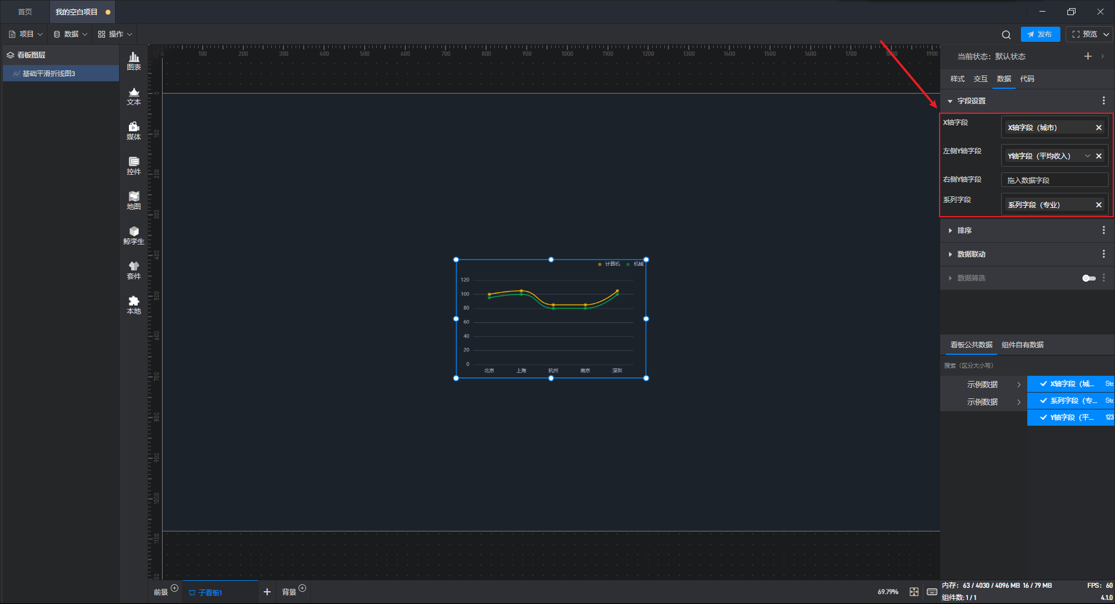
Task: Open 数据筛选 more options menu
Action: pos(1103,278)
